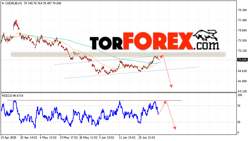This screenshot has width=249, height=141.
Task: Click the 26 May 11:02 time label
Action: pos(88,138)
